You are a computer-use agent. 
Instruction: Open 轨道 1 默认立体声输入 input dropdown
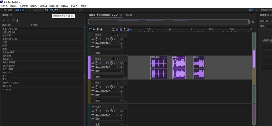[107, 43]
